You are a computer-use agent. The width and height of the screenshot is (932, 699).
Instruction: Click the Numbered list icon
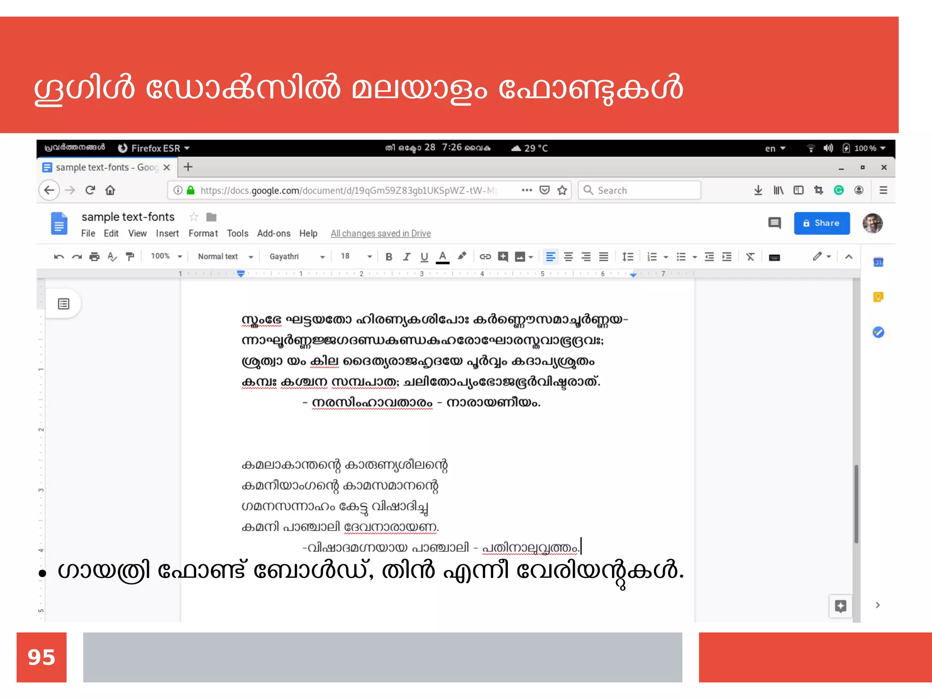point(652,257)
